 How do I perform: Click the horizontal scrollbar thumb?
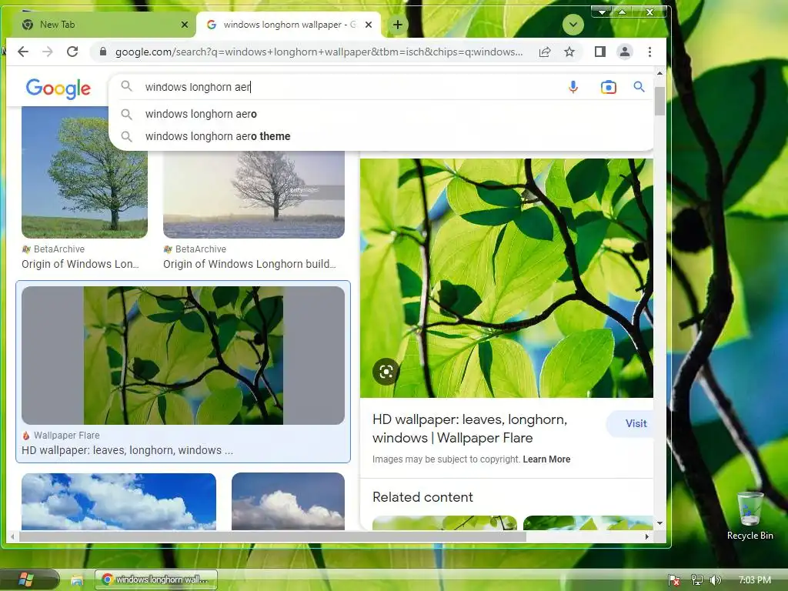click(272, 536)
